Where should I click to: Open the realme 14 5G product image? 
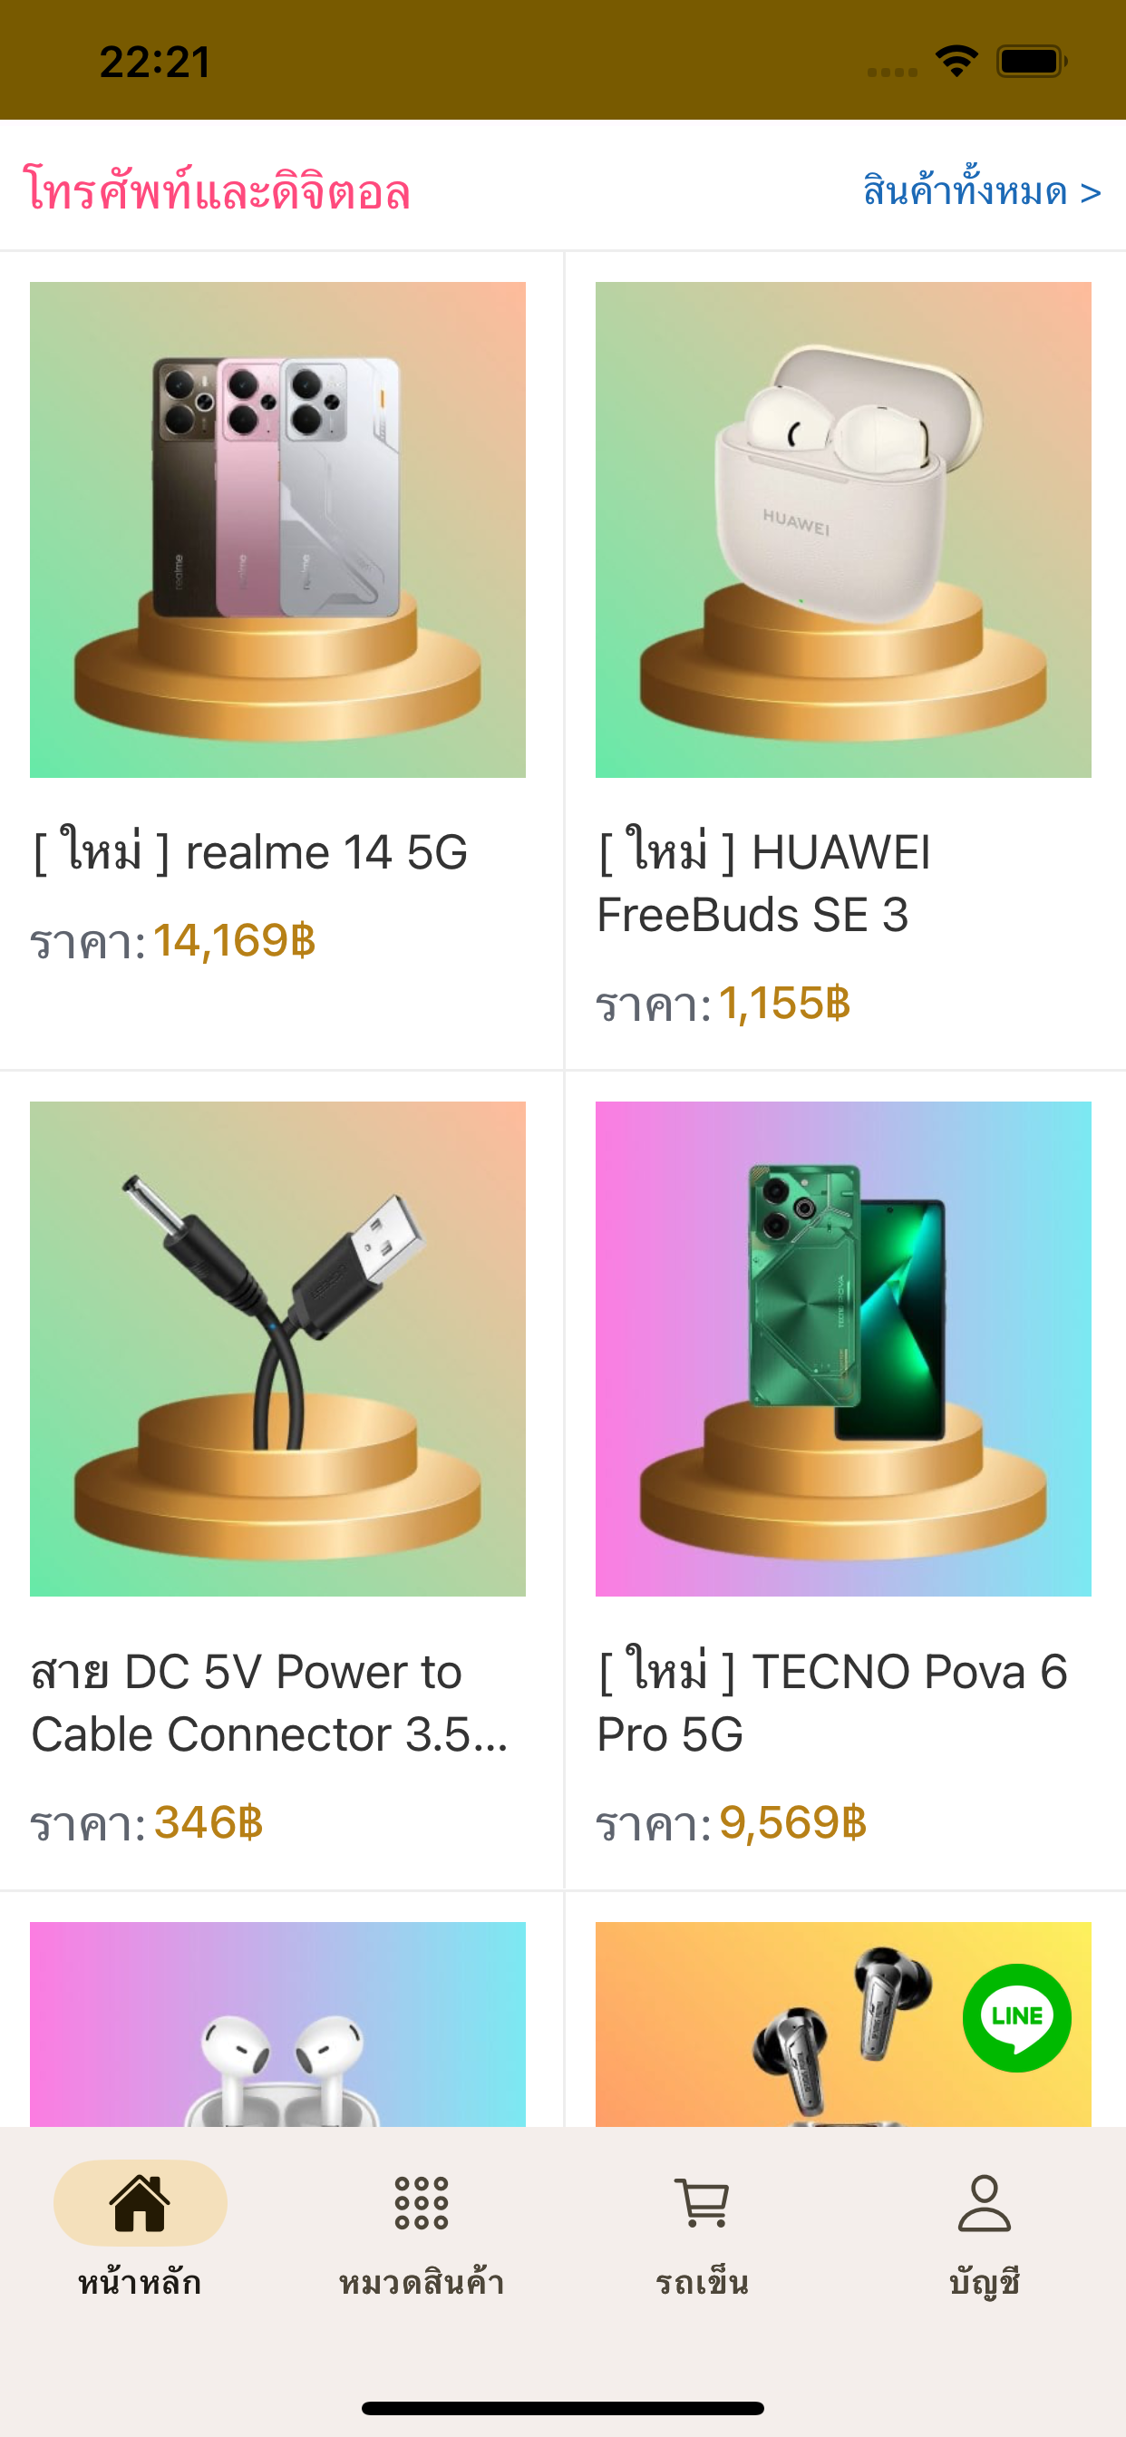(277, 529)
